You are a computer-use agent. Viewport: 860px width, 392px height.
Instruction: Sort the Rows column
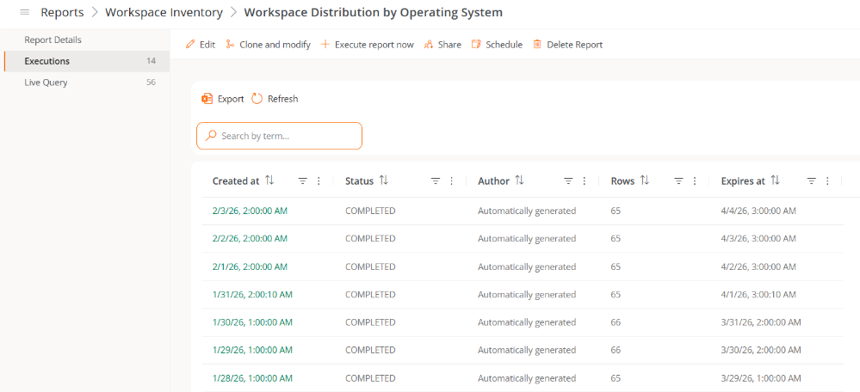click(645, 181)
